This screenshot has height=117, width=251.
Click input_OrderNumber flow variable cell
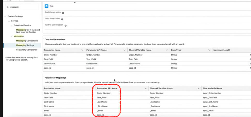(x=212, y=93)
